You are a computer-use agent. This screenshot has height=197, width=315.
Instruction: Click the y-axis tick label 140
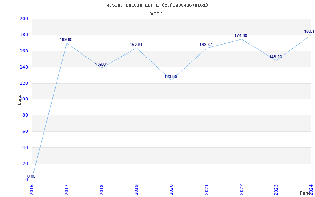click(24, 67)
